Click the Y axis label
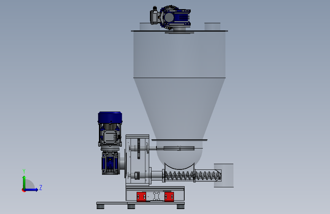Screen dimensions: 330x214 (x=24, y=171)
